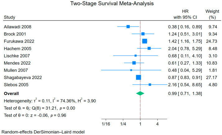This screenshot has height=135, width=222.
Task: Click the Two-Stage Survival Meta-Analysis title
Action: 112,3
